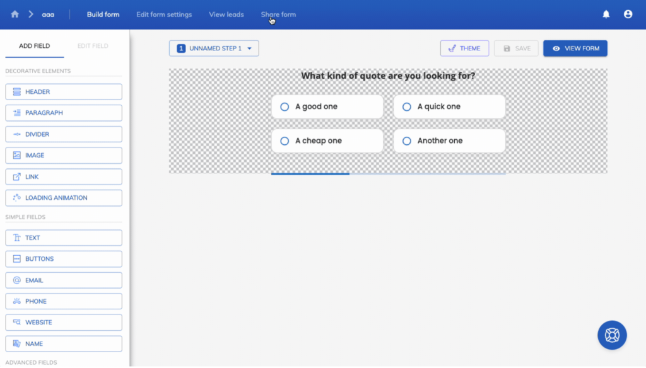The height and width of the screenshot is (368, 646).
Task: Switch to Build form tab
Action: click(x=103, y=14)
